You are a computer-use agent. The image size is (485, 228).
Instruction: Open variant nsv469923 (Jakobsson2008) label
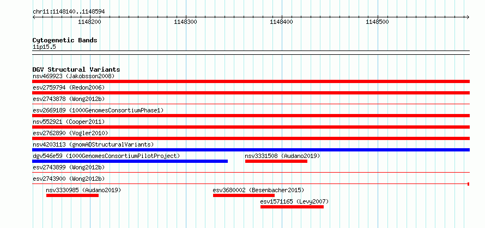(74, 76)
